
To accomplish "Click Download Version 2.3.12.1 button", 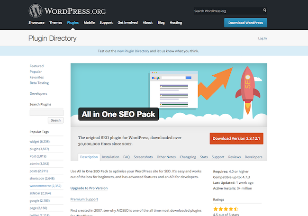I will tap(236, 139).
